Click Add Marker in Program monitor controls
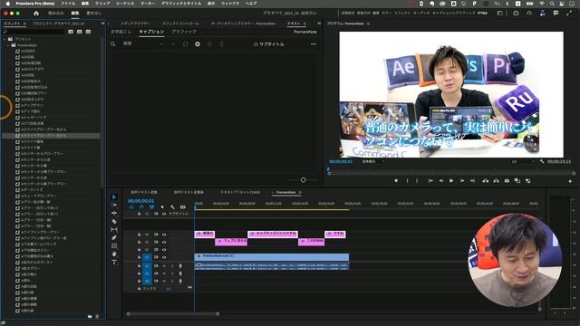580x326 pixels. 396,181
